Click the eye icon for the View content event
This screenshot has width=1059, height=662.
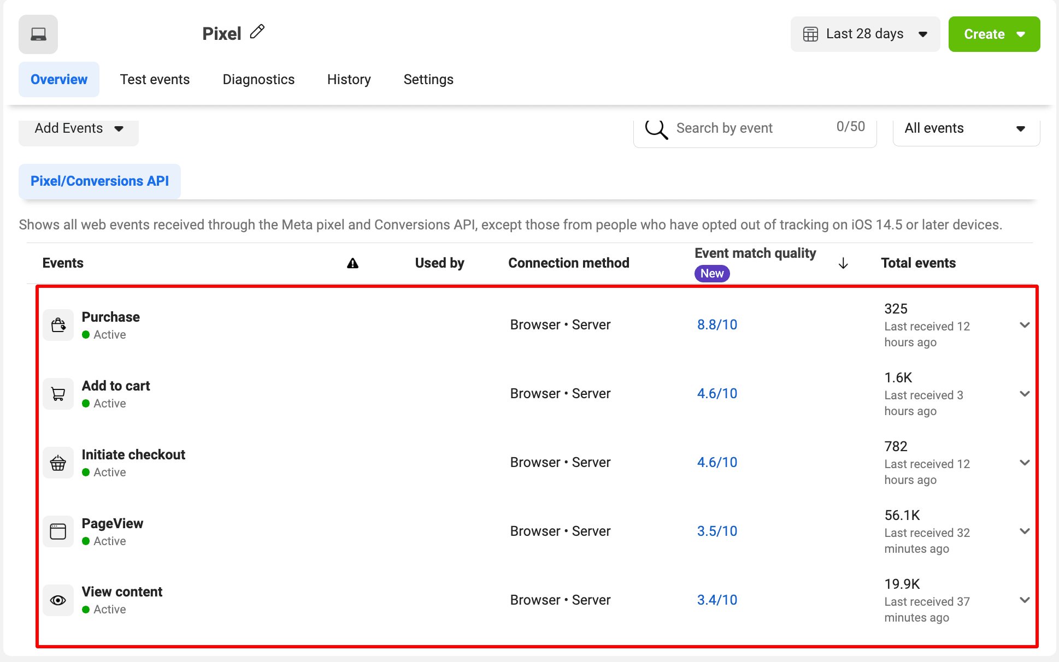[58, 600]
